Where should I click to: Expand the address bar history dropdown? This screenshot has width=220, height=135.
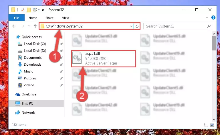(131, 26)
